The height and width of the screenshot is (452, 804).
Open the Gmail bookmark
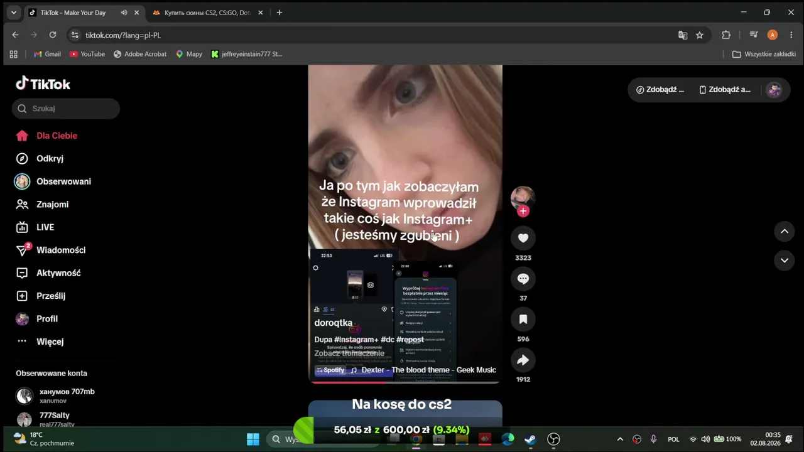(47, 54)
